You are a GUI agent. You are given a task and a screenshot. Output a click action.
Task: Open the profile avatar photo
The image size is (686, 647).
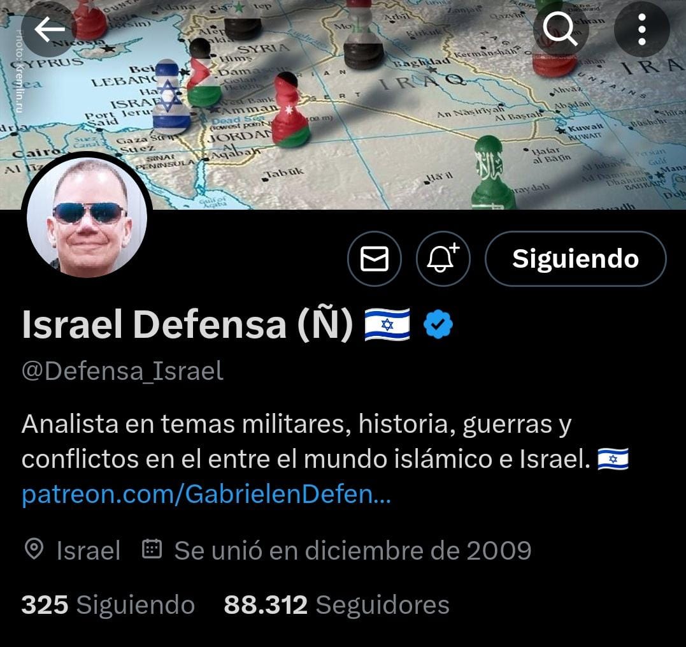87,217
